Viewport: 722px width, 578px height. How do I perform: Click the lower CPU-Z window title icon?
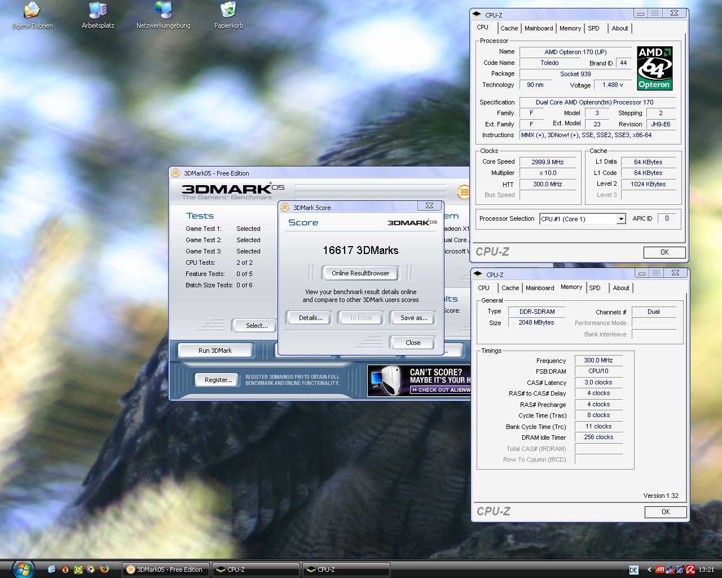click(x=478, y=274)
